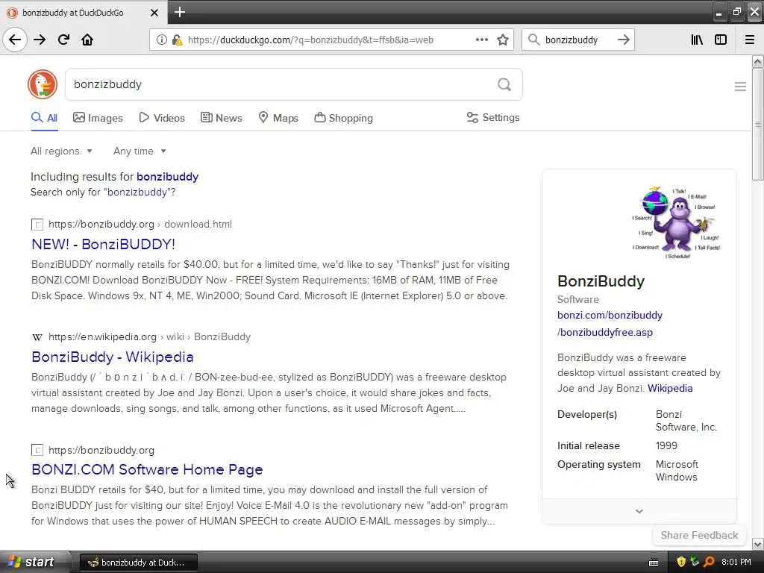Switch to the Videos tab
This screenshot has width=764, height=573.
[x=162, y=118]
